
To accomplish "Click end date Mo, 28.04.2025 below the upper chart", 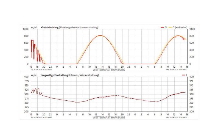I will click(177, 70).
